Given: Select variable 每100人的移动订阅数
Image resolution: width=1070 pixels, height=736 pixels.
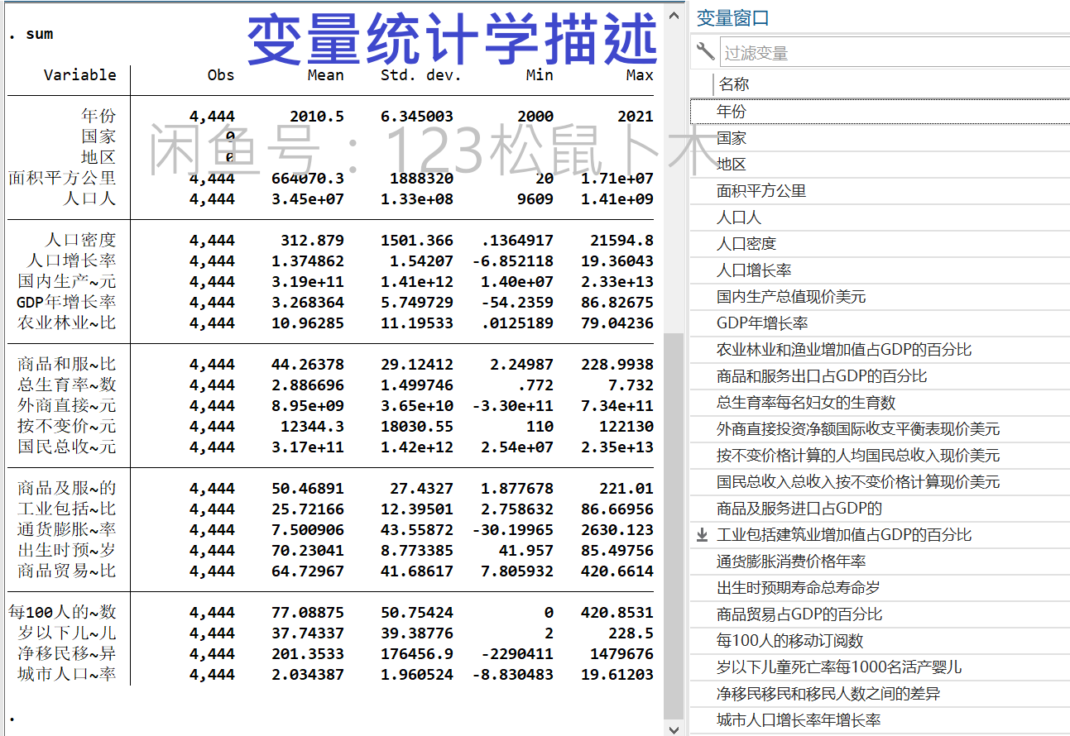Looking at the screenshot, I should click(880, 641).
